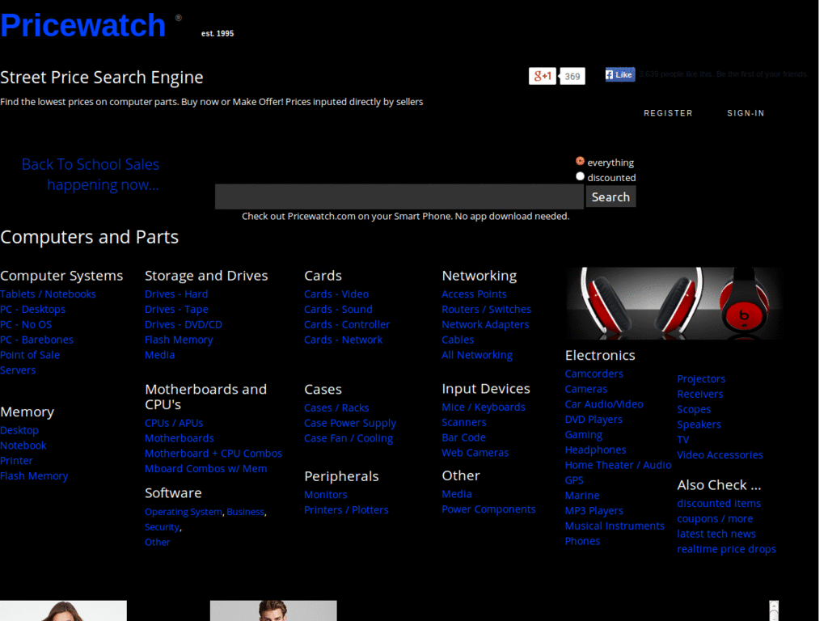Open 'discounted items' under Also Check
Screen dimensions: 828x621
[719, 504]
